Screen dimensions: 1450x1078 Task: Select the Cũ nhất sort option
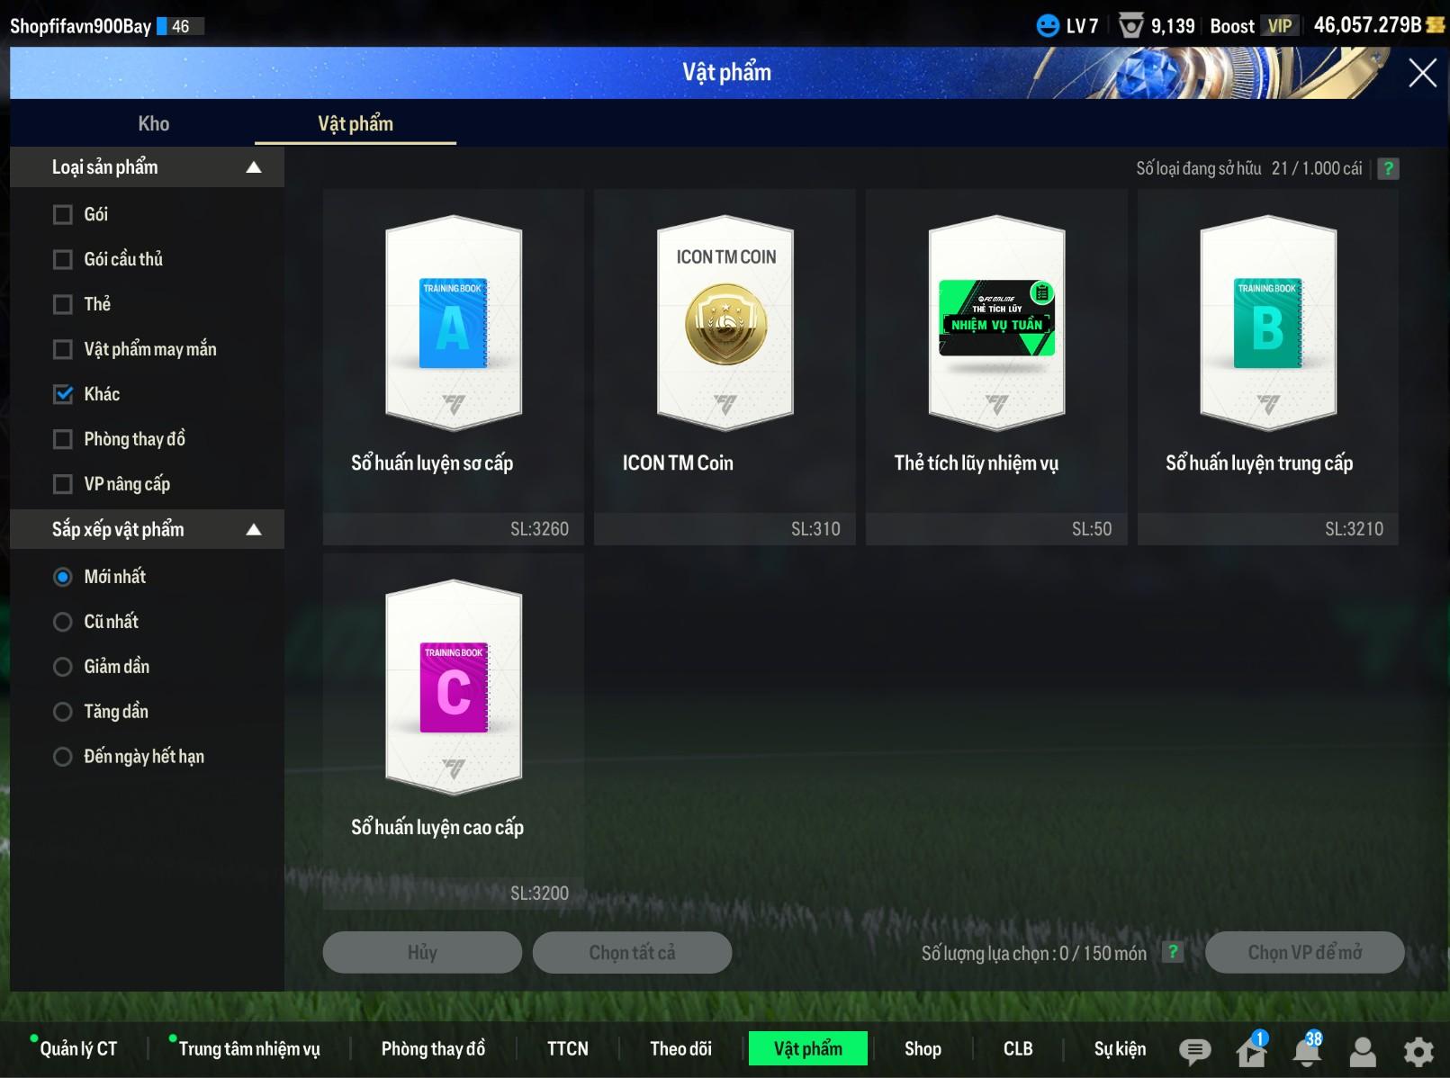pyautogui.click(x=63, y=622)
